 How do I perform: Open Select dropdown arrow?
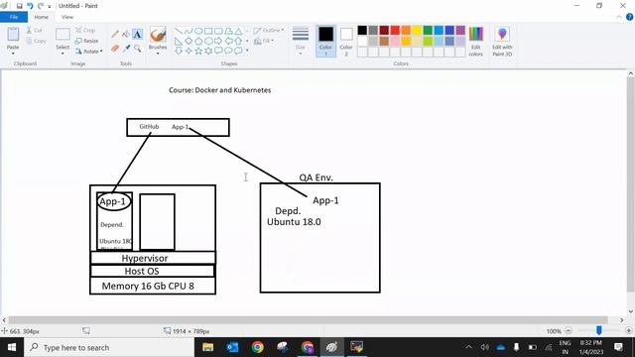(x=63, y=54)
